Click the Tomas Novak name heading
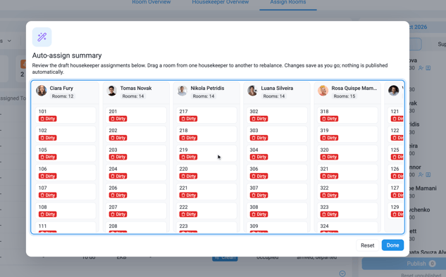The image size is (446, 277). (136, 89)
